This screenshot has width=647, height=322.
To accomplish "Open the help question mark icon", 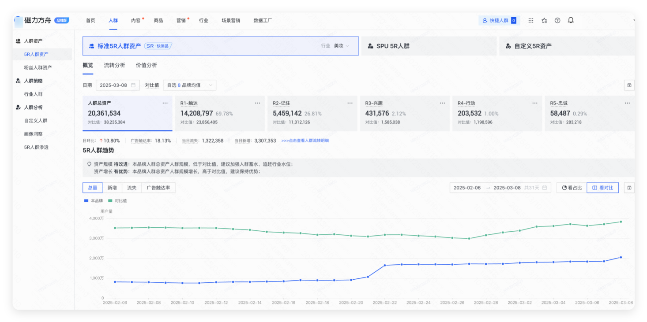I will click(557, 20).
